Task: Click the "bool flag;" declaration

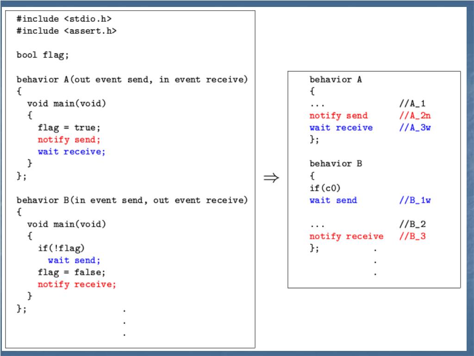Action: pos(43,56)
